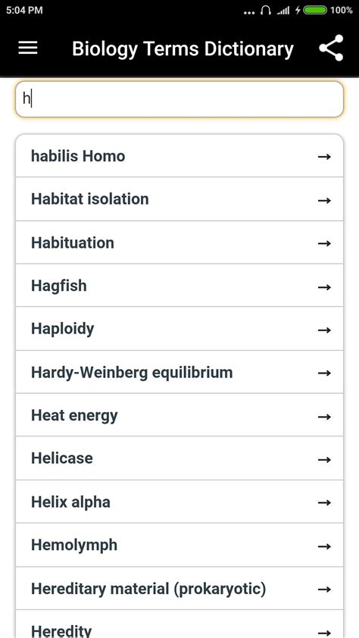
Task: Tap arrow beside Hagfish
Action: click(x=324, y=287)
